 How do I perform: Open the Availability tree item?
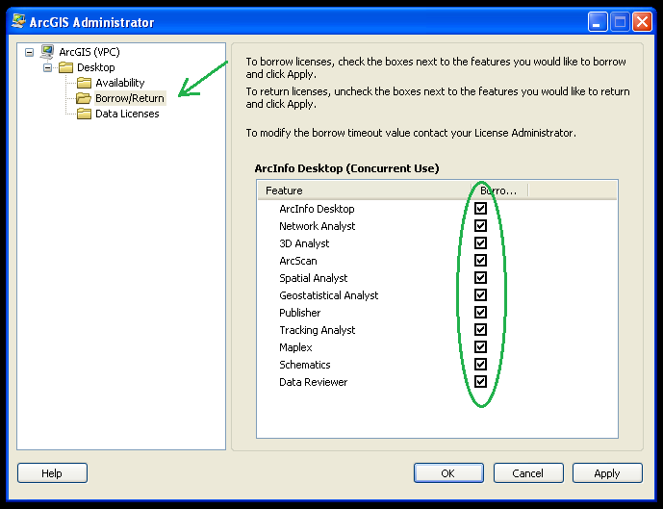120,83
